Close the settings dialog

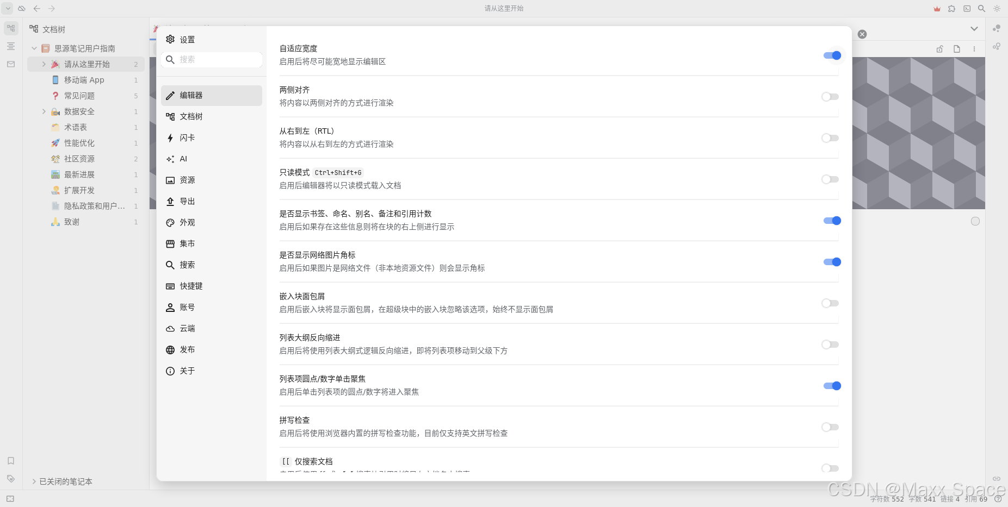(x=862, y=34)
